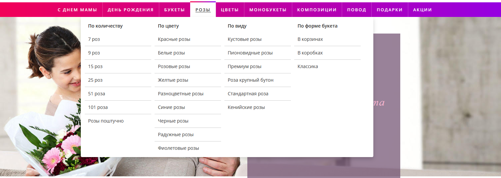Image resolution: width=501 pixels, height=178 pixels.
Task: Select the «Радужные розы» link
Action: (x=176, y=134)
